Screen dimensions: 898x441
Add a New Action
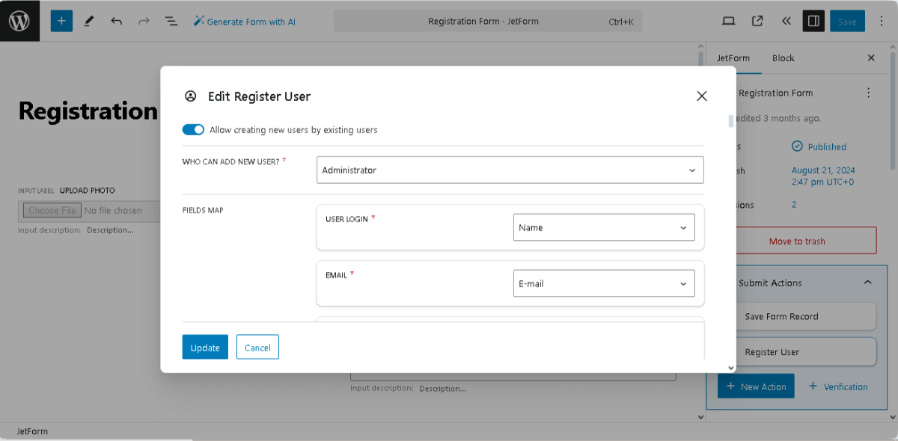click(x=756, y=386)
